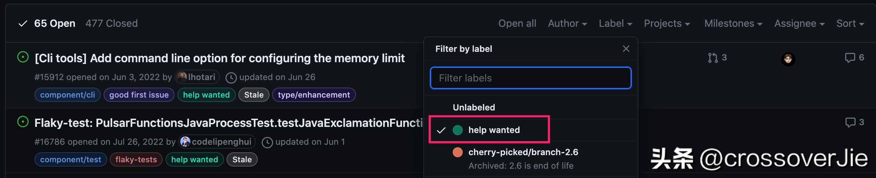
Task: Click the Filter labels input field
Action: pos(530,78)
